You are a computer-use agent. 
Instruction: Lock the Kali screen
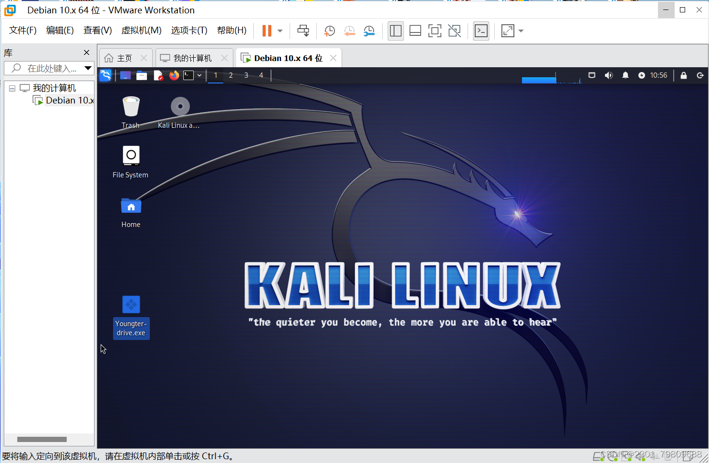[684, 75]
